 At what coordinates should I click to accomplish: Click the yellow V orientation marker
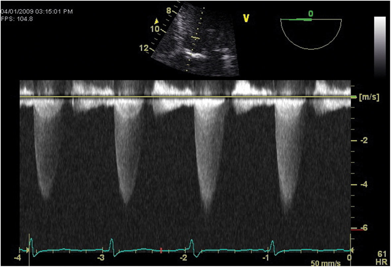[246, 18]
